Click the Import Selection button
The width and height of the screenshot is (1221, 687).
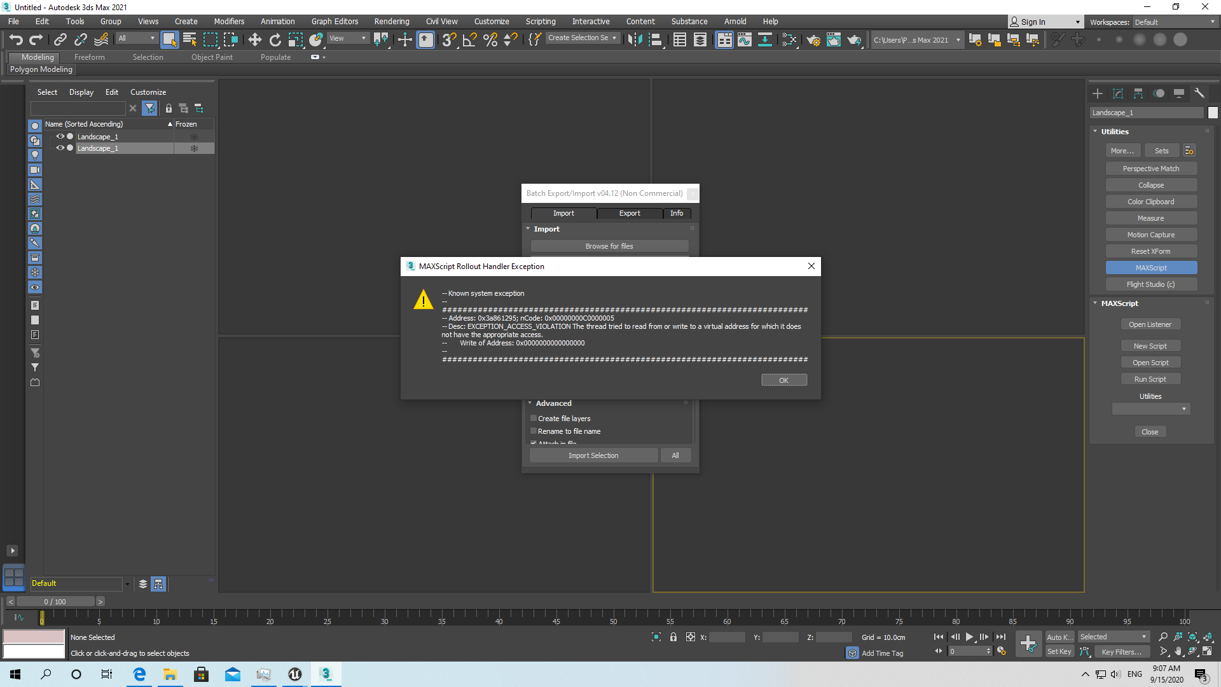[593, 455]
